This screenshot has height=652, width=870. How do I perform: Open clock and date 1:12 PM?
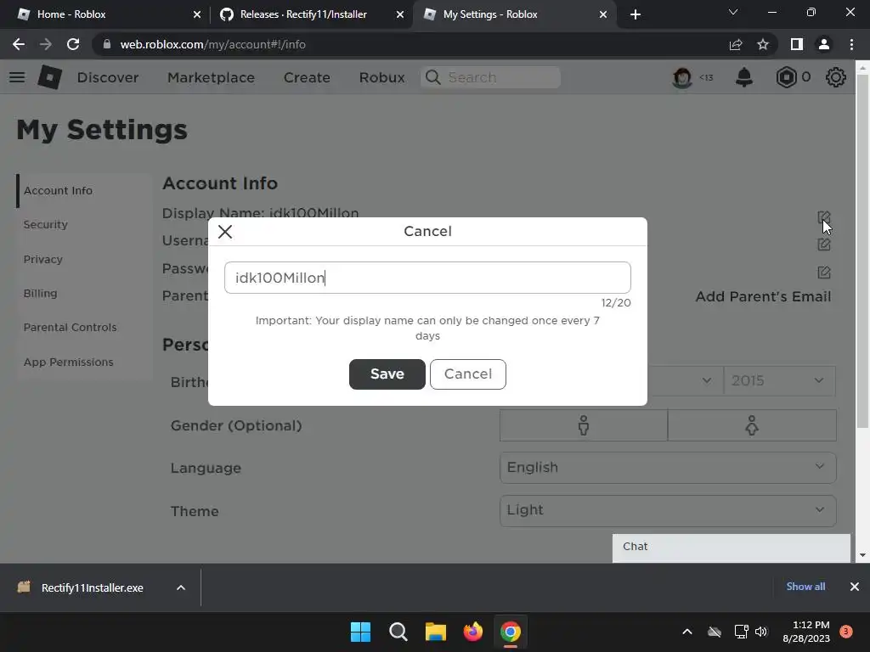pos(806,632)
